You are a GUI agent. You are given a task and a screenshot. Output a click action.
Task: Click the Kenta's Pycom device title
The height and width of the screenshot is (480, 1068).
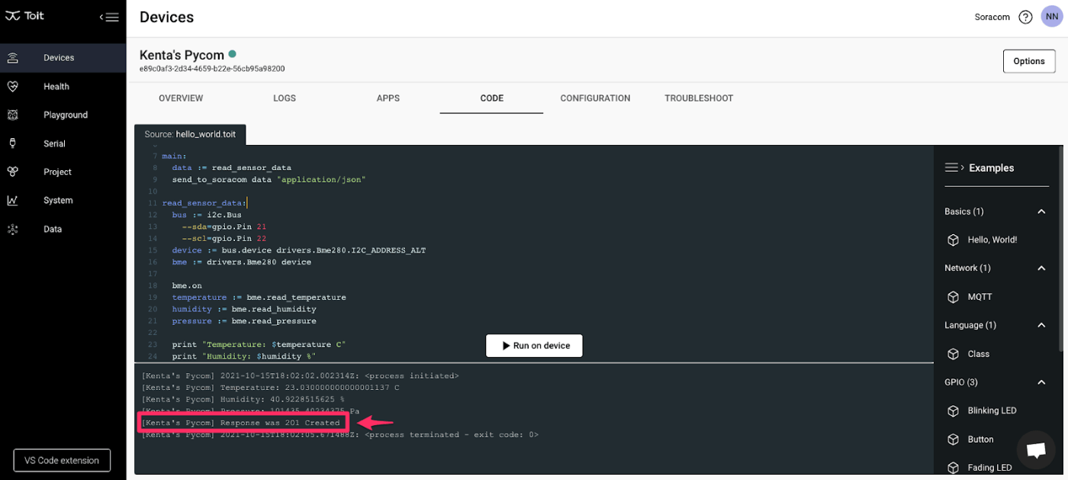pyautogui.click(x=182, y=55)
